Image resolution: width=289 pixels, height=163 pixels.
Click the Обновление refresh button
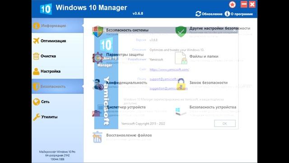(x=209, y=14)
